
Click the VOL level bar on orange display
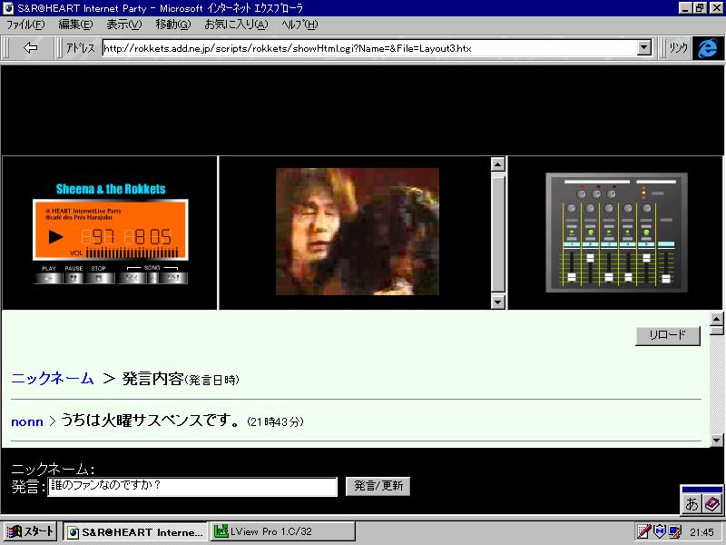(132, 253)
